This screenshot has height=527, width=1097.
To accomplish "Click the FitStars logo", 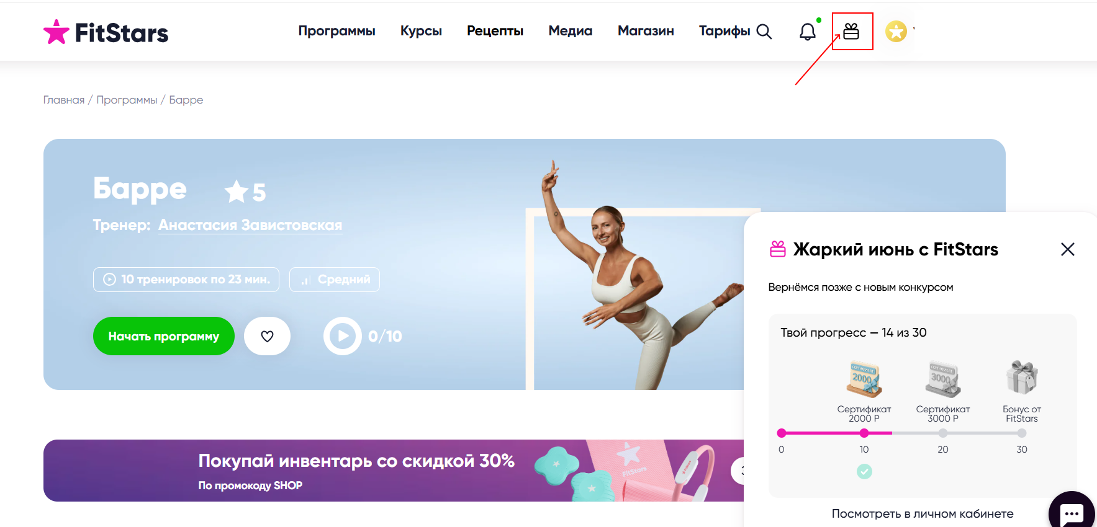I will 106,32.
